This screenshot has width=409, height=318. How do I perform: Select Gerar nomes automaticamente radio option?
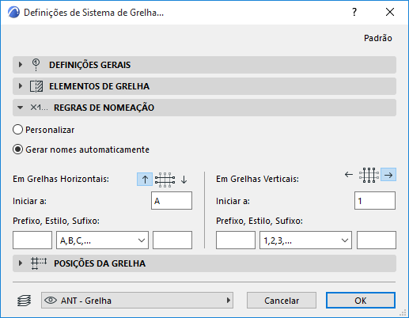[17, 150]
